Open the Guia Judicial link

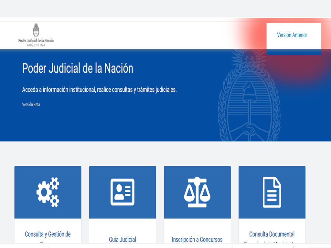123,240
